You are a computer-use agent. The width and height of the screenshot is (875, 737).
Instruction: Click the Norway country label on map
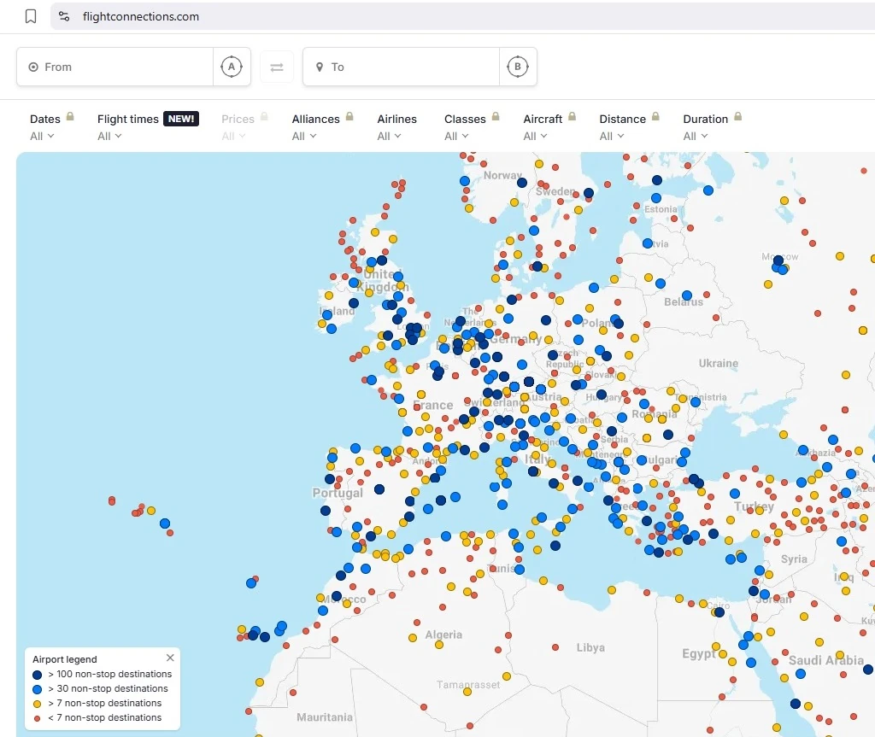502,175
